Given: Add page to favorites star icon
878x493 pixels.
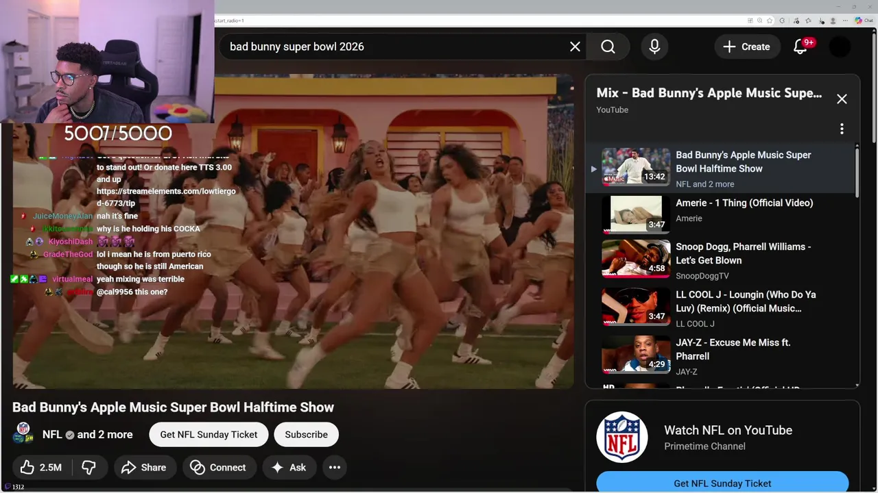Looking at the screenshot, I should pos(770,21).
